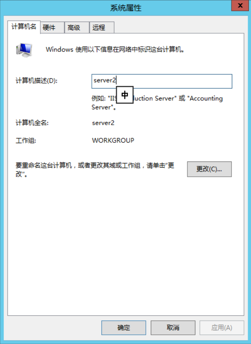Go to the 远程 tab
This screenshot has width=251, height=344.
[x=102, y=27]
